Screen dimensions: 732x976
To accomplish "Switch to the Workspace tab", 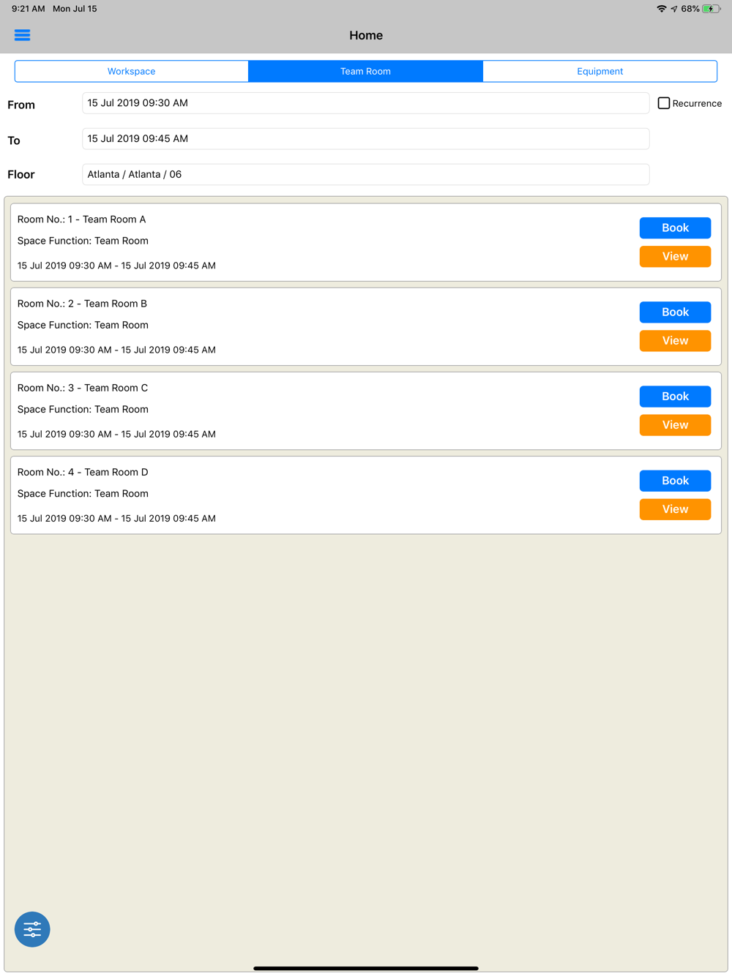I will click(132, 71).
